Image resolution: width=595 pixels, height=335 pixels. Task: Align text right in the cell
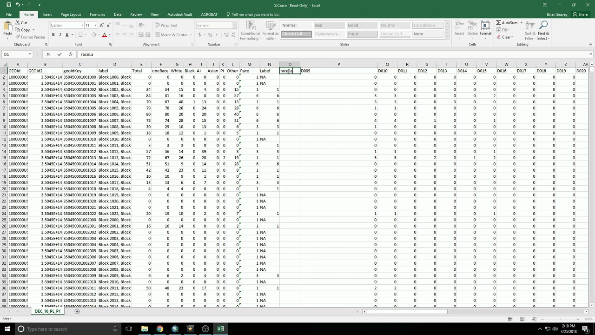coord(132,35)
